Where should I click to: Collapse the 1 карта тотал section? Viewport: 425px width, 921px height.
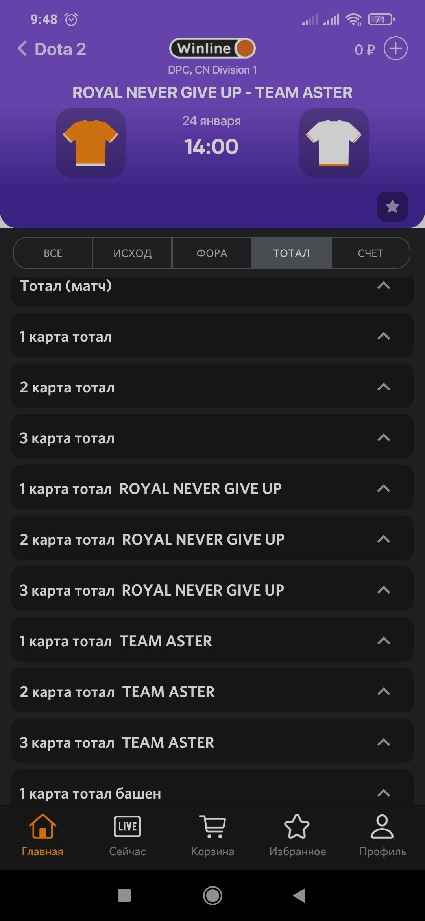[383, 336]
